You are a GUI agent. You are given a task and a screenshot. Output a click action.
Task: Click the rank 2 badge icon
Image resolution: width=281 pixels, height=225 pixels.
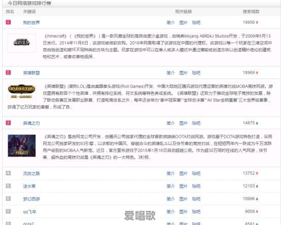(x=8, y=72)
